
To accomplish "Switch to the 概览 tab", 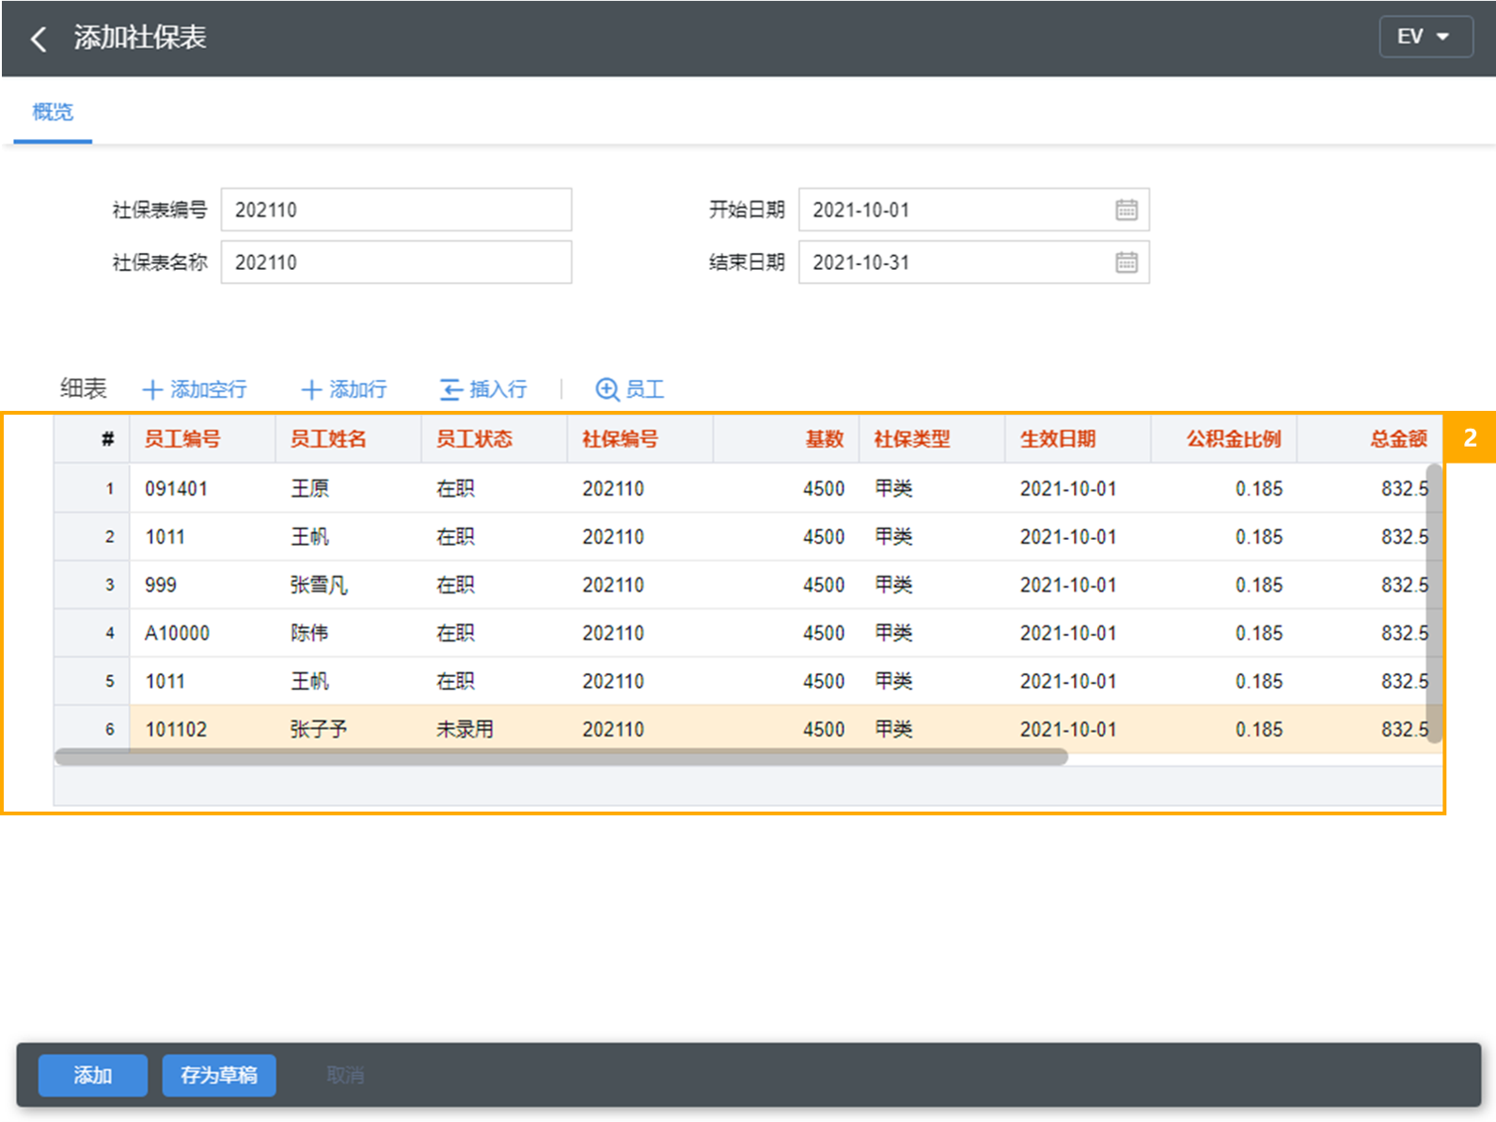I will 53,112.
